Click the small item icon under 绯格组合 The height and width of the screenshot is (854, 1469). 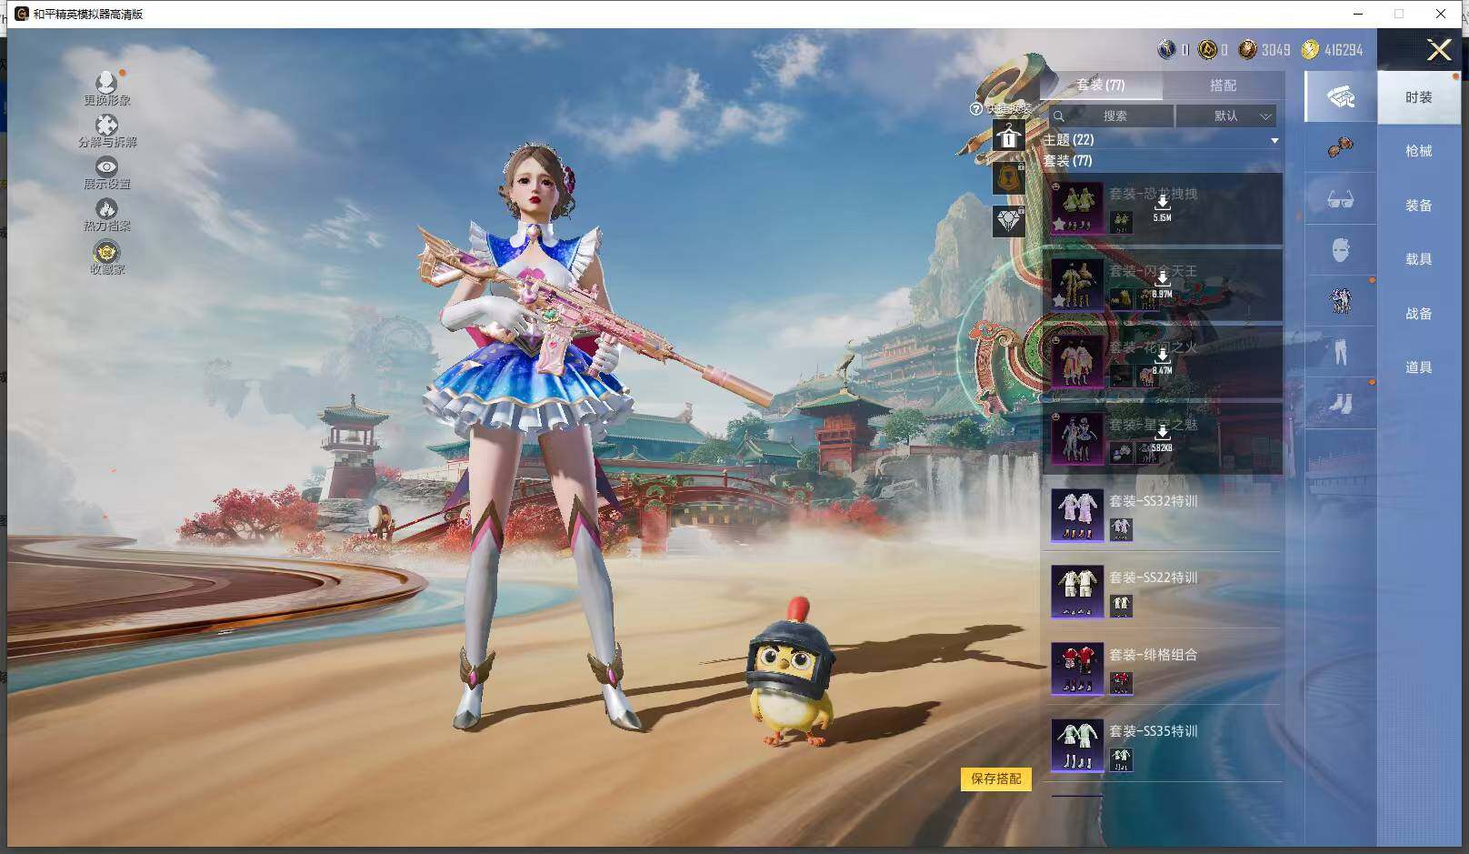[x=1121, y=682]
